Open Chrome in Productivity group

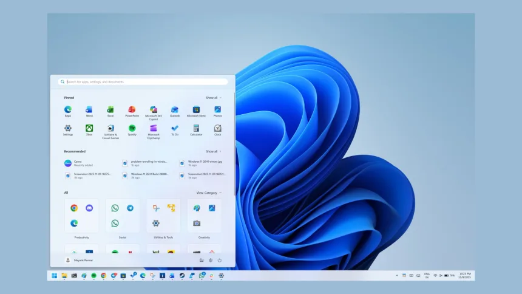coord(74,208)
